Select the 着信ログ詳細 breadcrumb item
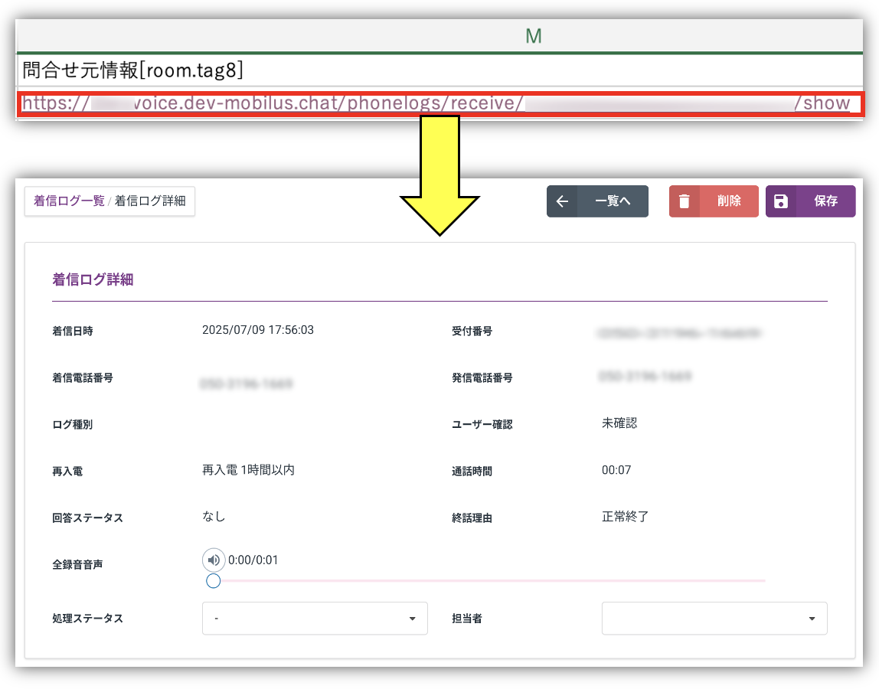Screen dimensions: 879x689 click(150, 201)
